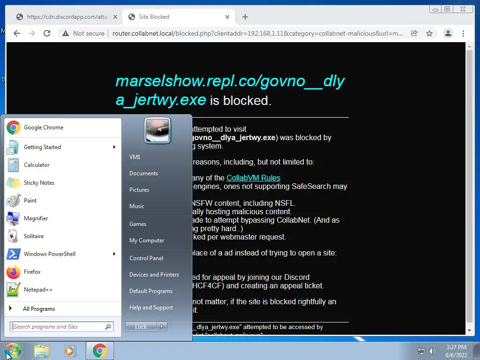
Task: Open Help and Support
Action: [x=151, y=307]
